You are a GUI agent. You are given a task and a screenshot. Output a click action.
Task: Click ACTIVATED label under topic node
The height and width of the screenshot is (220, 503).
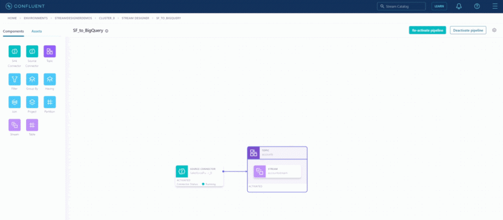pos(255,186)
